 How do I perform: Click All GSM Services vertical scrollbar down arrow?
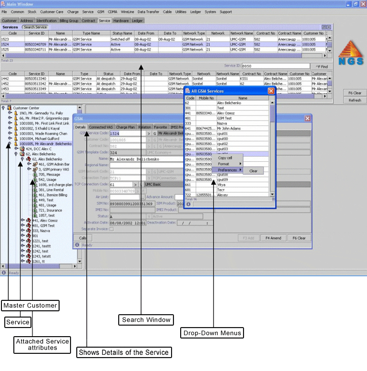[272, 194]
